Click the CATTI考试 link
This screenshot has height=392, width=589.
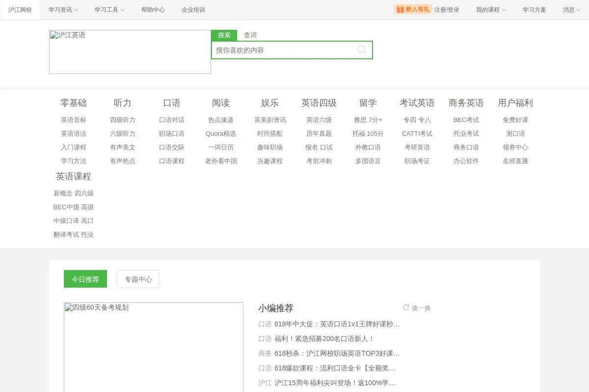pos(417,134)
